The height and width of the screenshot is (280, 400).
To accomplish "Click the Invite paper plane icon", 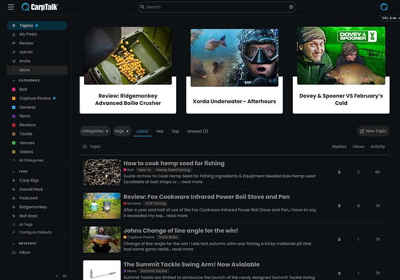I will pyautogui.click(x=14, y=61).
